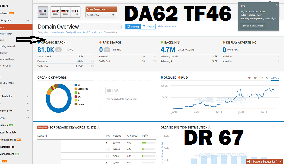
Task: Open the info icon beside Domain Overview
Action: point(122,27)
